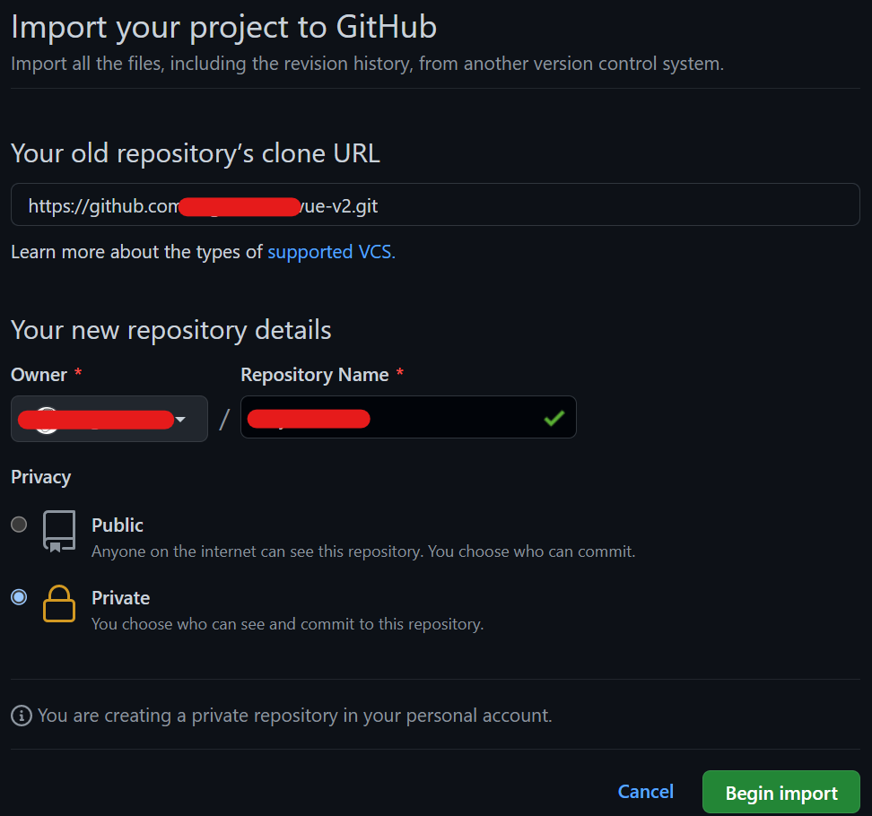Start the import with Begin import button
Image resolution: width=872 pixels, height=816 pixels.
point(781,792)
